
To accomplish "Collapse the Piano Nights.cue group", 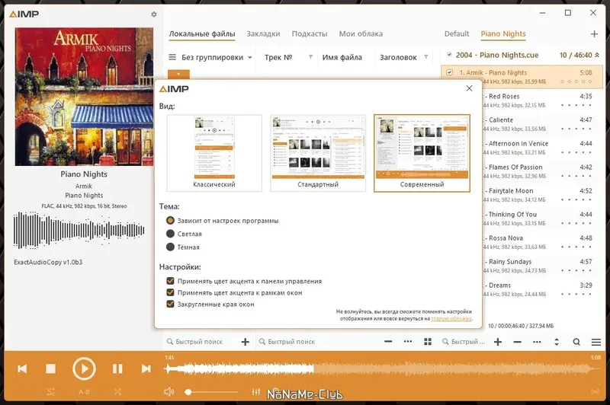I will [597, 55].
